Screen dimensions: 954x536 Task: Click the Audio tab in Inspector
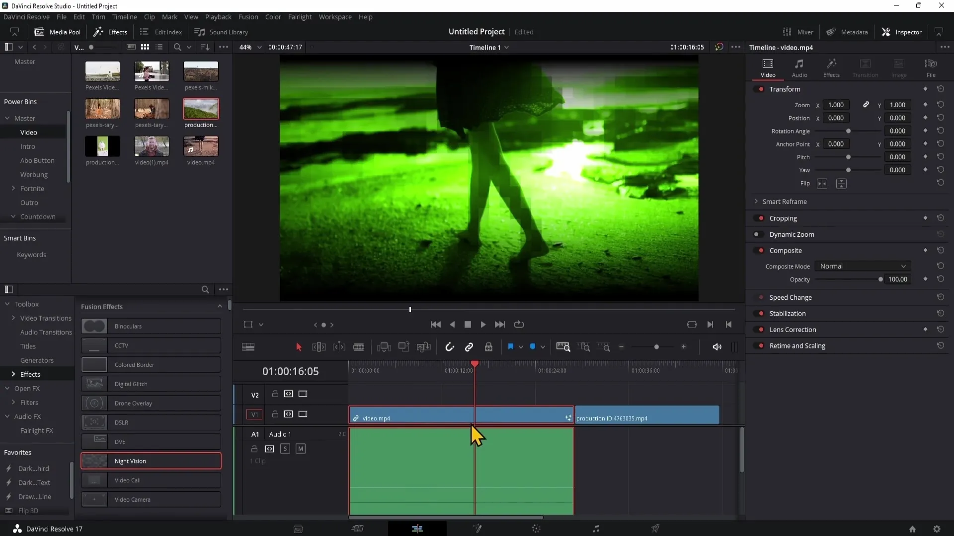800,67
